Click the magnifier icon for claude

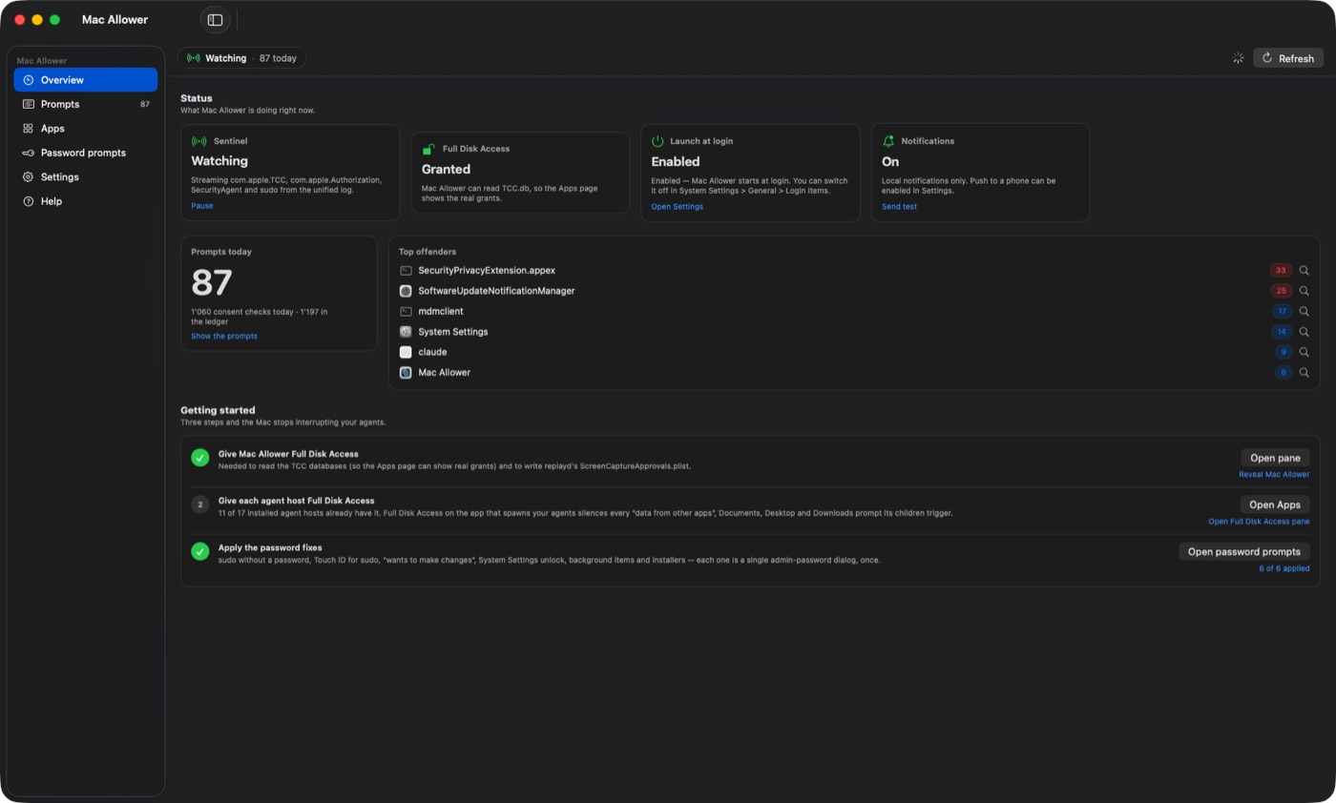point(1305,352)
